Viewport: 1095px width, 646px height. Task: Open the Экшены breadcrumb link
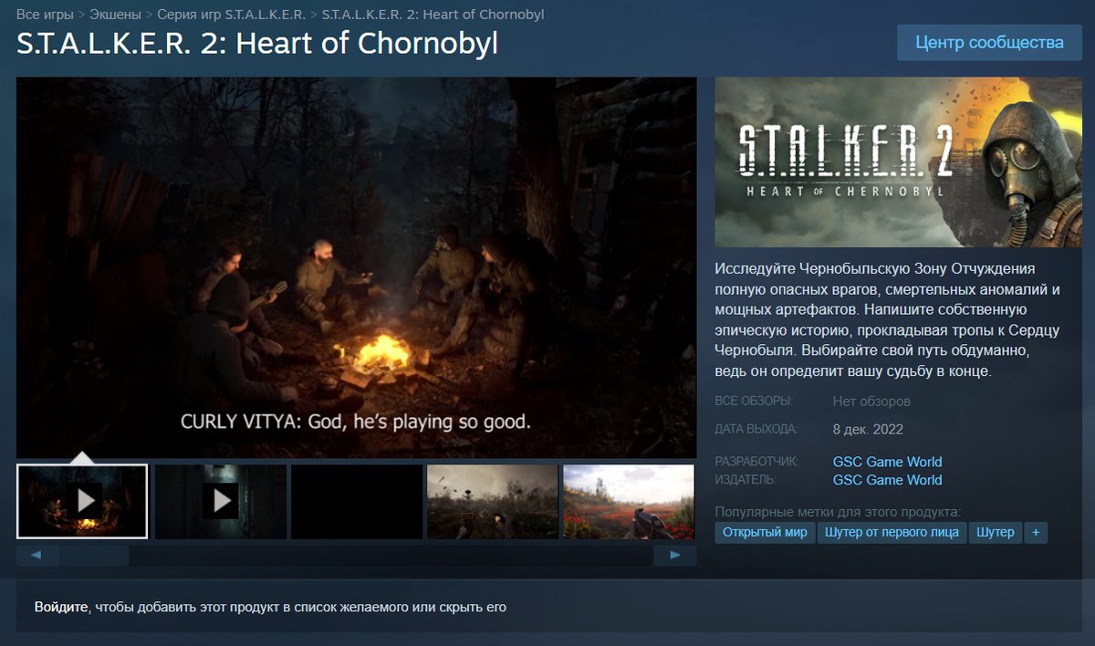tap(116, 15)
